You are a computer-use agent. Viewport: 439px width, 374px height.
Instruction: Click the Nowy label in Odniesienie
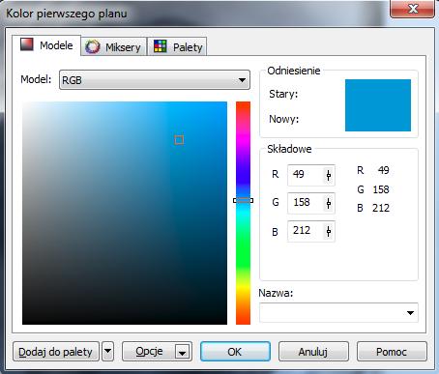point(283,119)
